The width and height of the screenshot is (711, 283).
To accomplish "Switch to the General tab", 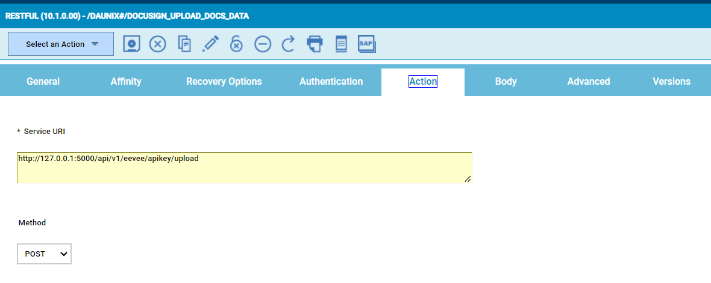I will click(x=43, y=81).
